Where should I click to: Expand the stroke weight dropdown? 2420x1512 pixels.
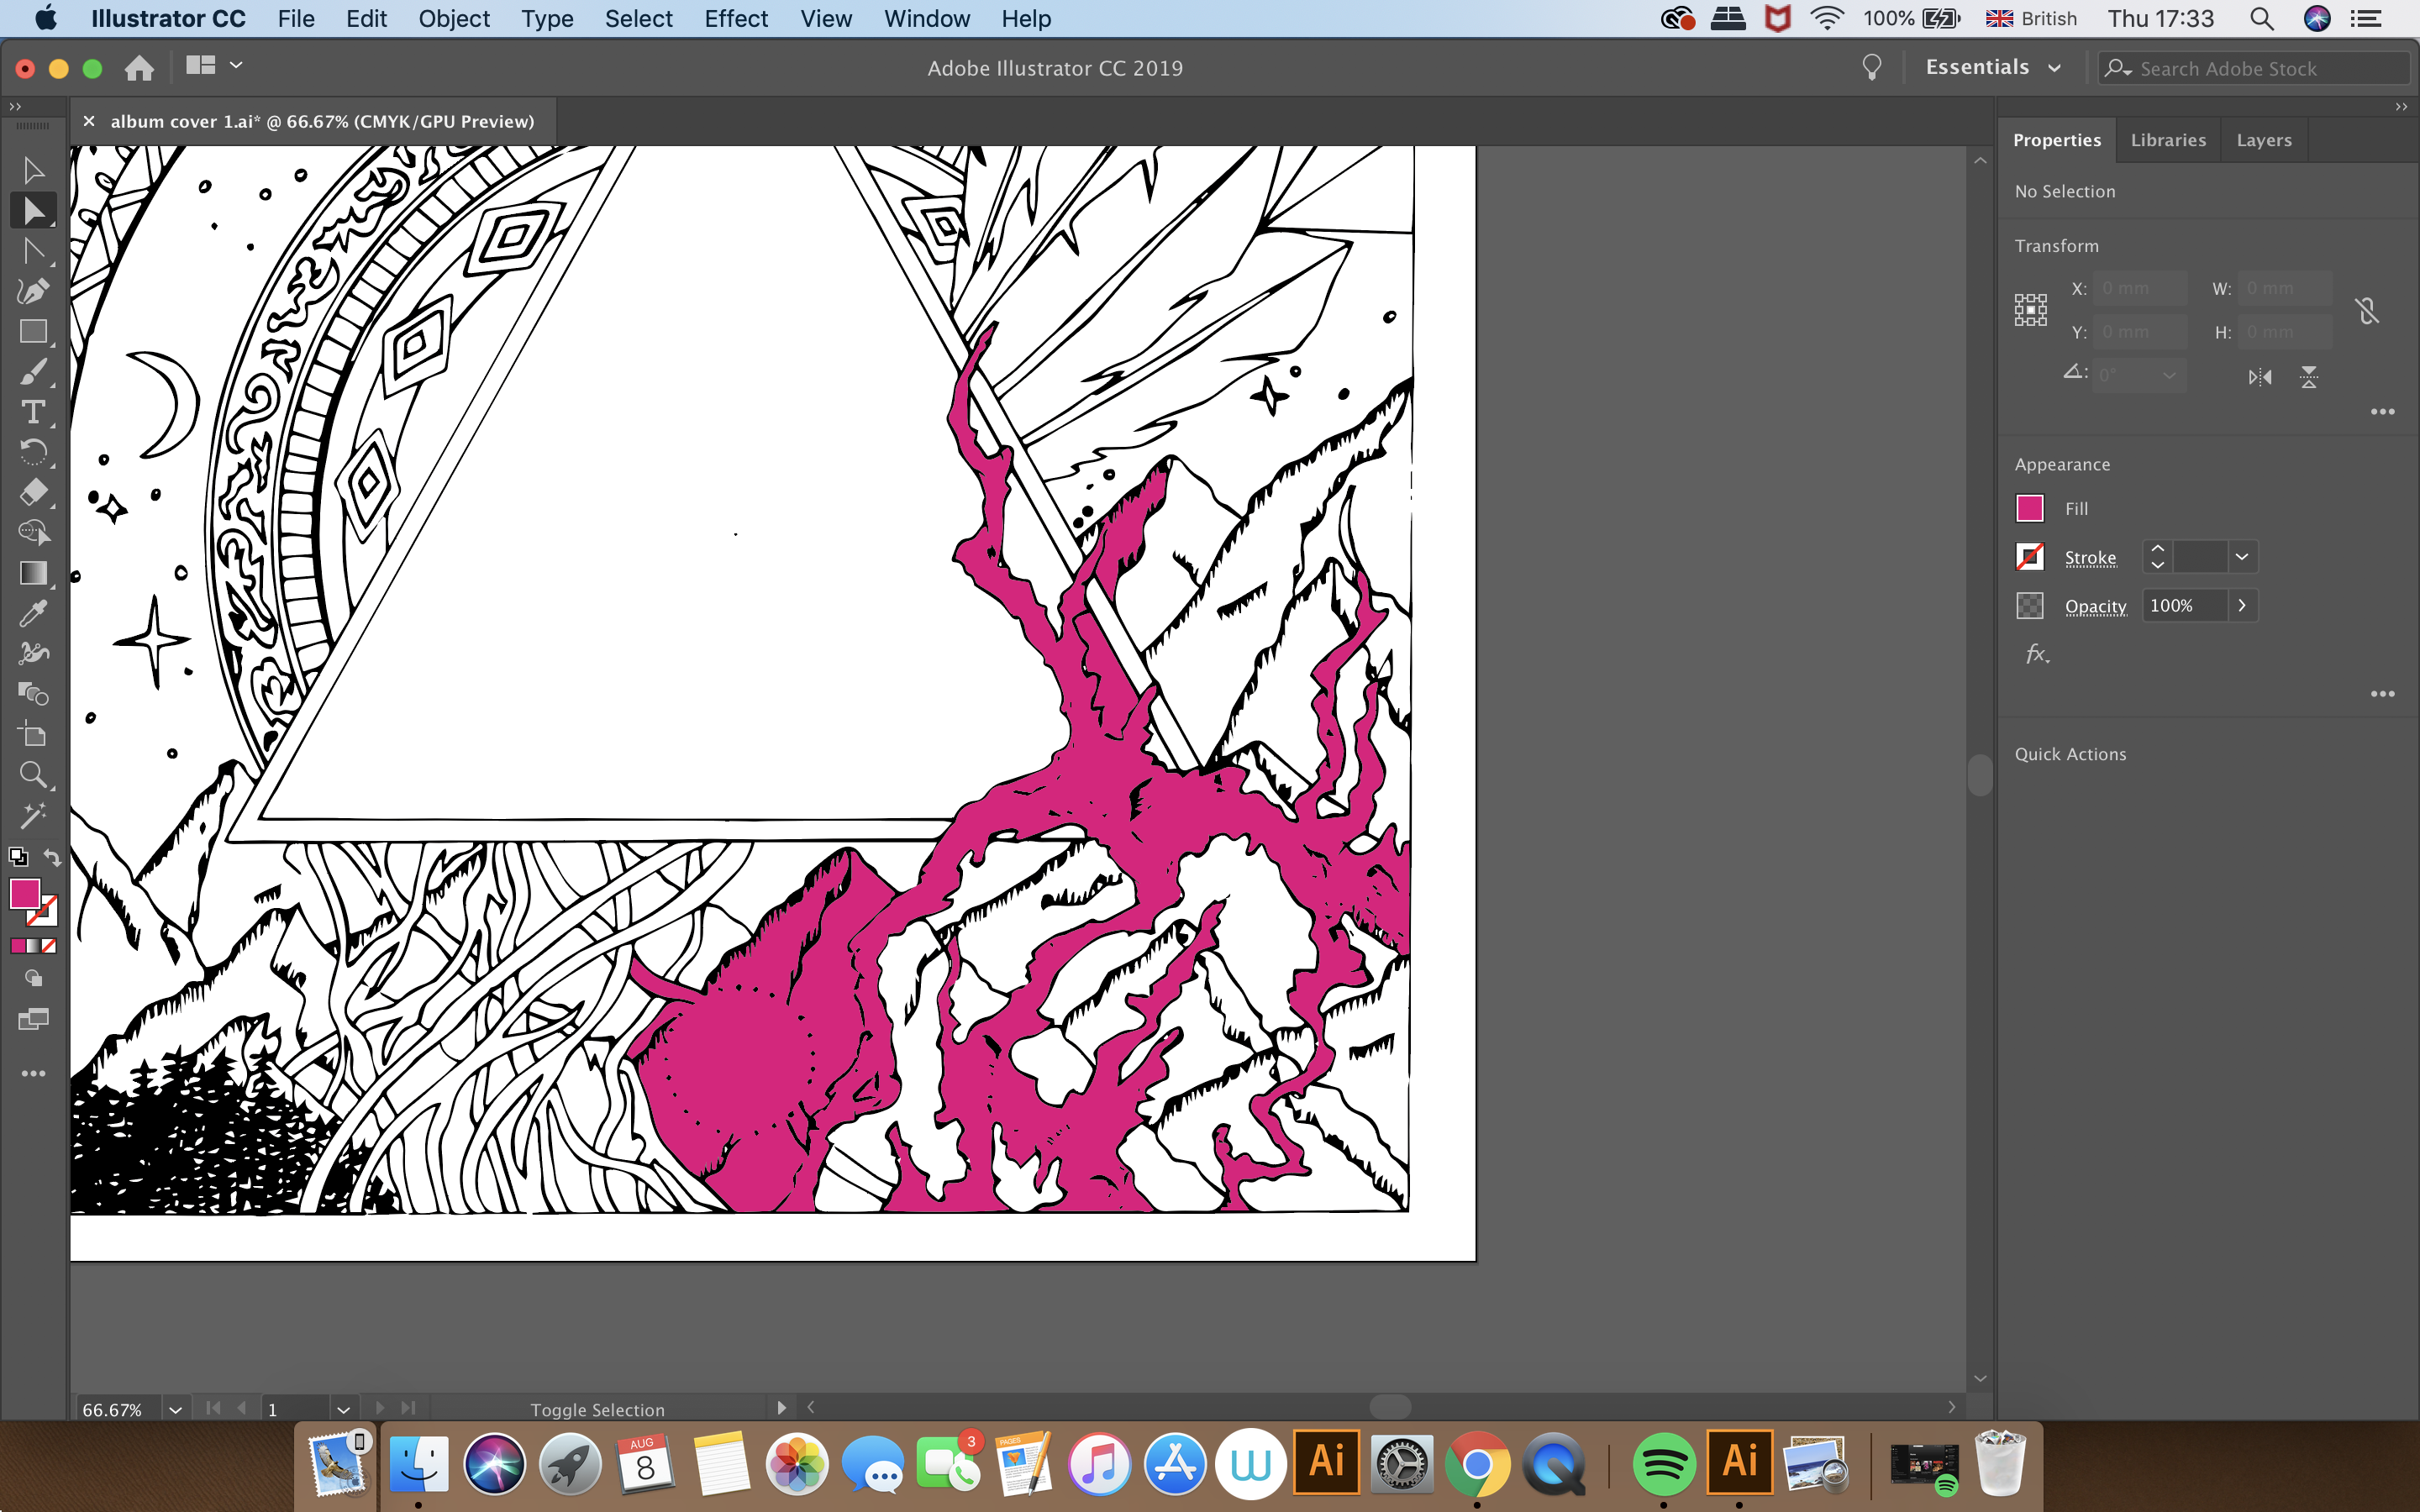[x=2242, y=557]
